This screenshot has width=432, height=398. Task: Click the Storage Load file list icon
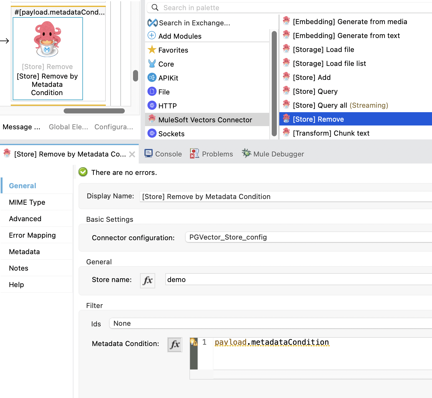click(286, 63)
